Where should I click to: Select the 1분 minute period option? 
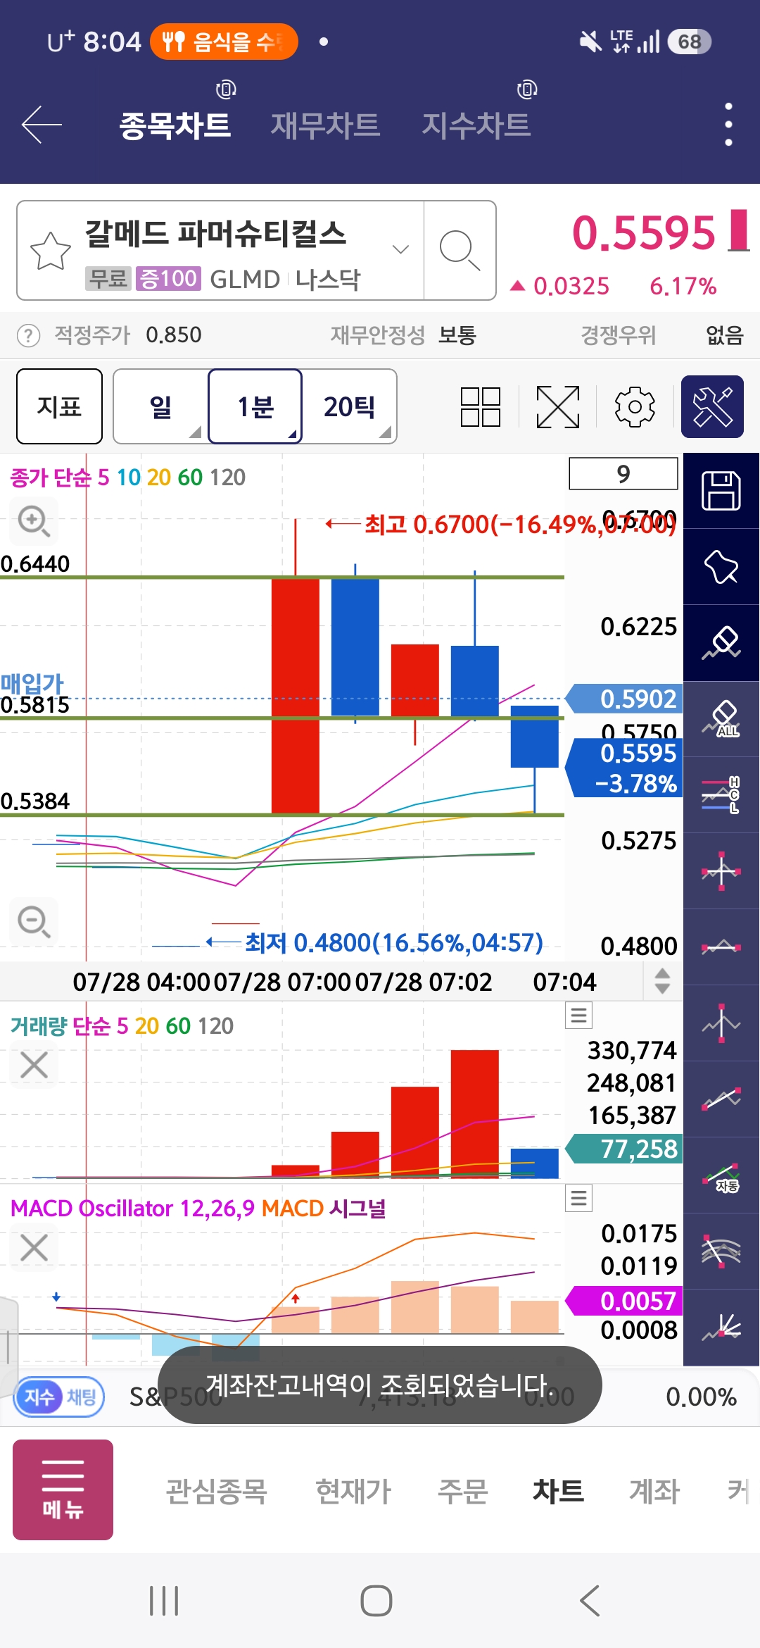point(255,406)
